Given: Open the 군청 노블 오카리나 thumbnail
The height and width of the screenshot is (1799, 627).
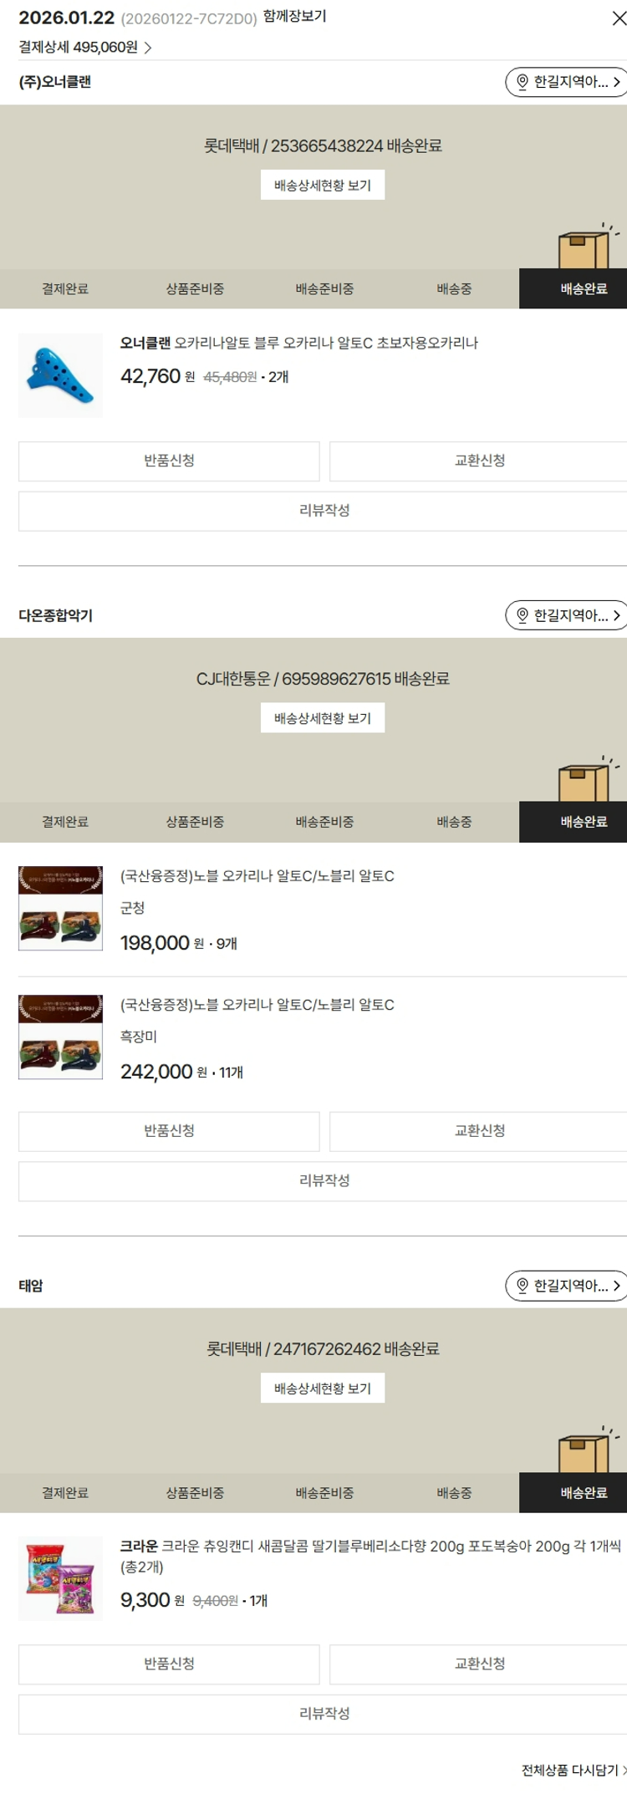Looking at the screenshot, I should (60, 909).
